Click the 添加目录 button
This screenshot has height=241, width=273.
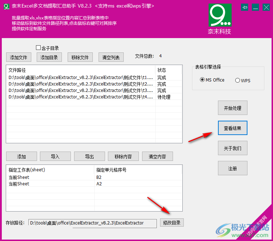(49, 57)
